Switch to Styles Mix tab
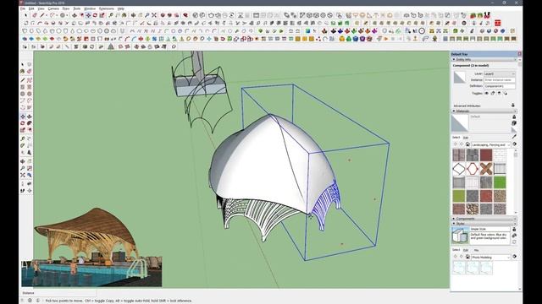 point(476,250)
